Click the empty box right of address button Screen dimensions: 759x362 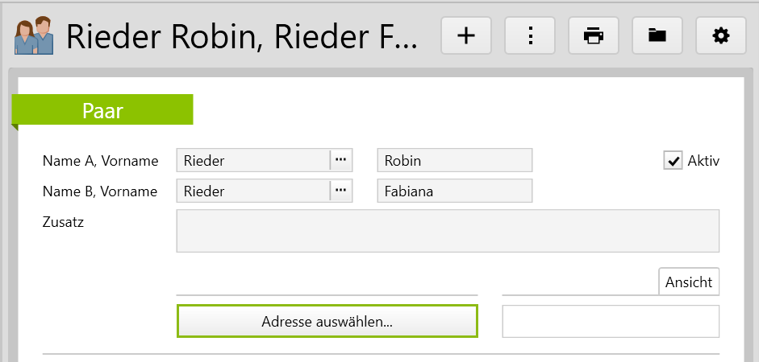click(x=610, y=322)
